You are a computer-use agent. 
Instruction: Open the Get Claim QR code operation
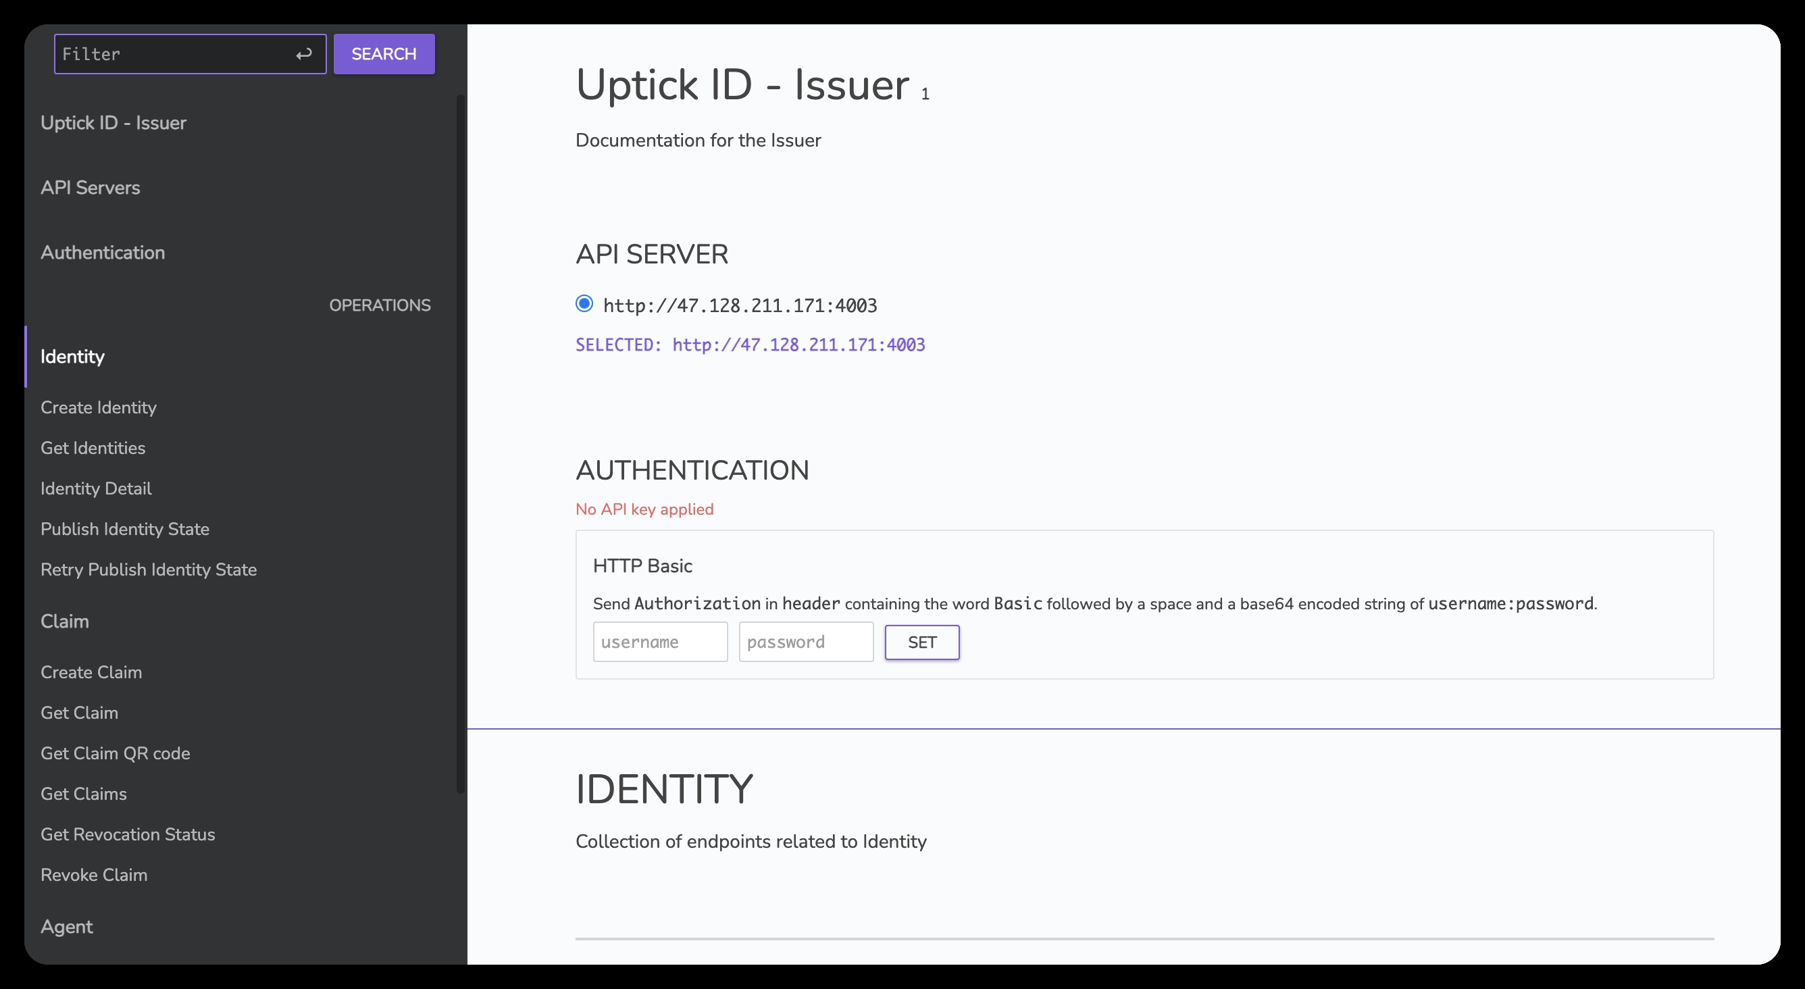116,753
